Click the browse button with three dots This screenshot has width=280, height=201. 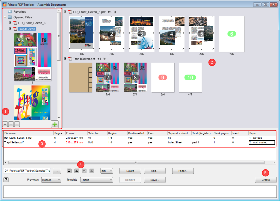click(x=57, y=171)
